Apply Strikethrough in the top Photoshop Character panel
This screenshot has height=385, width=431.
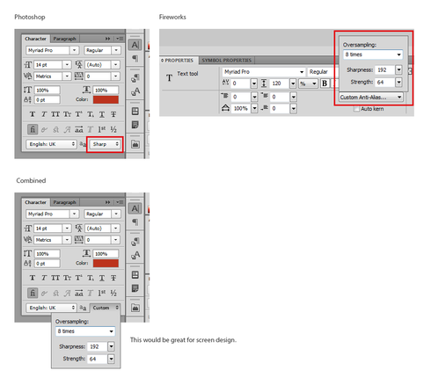[113, 114]
